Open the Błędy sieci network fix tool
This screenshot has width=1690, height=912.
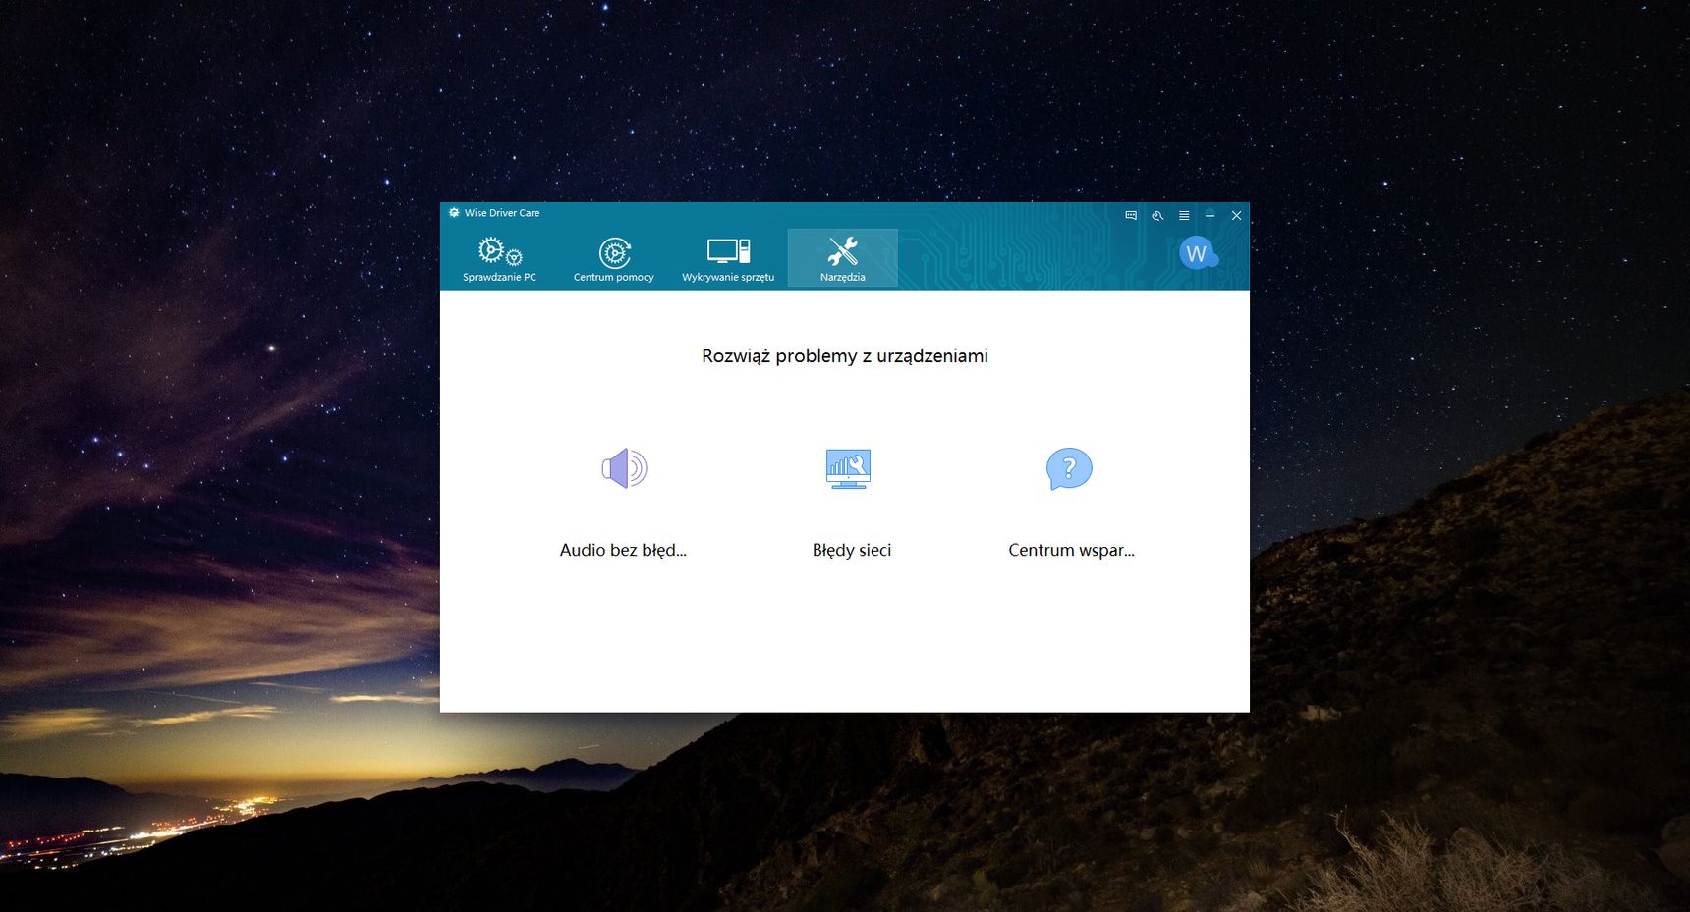pos(849,468)
